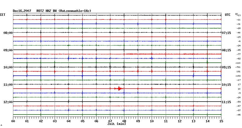Click the 06 minute axis tick label
The image size is (242, 128).
click(x=97, y=121)
